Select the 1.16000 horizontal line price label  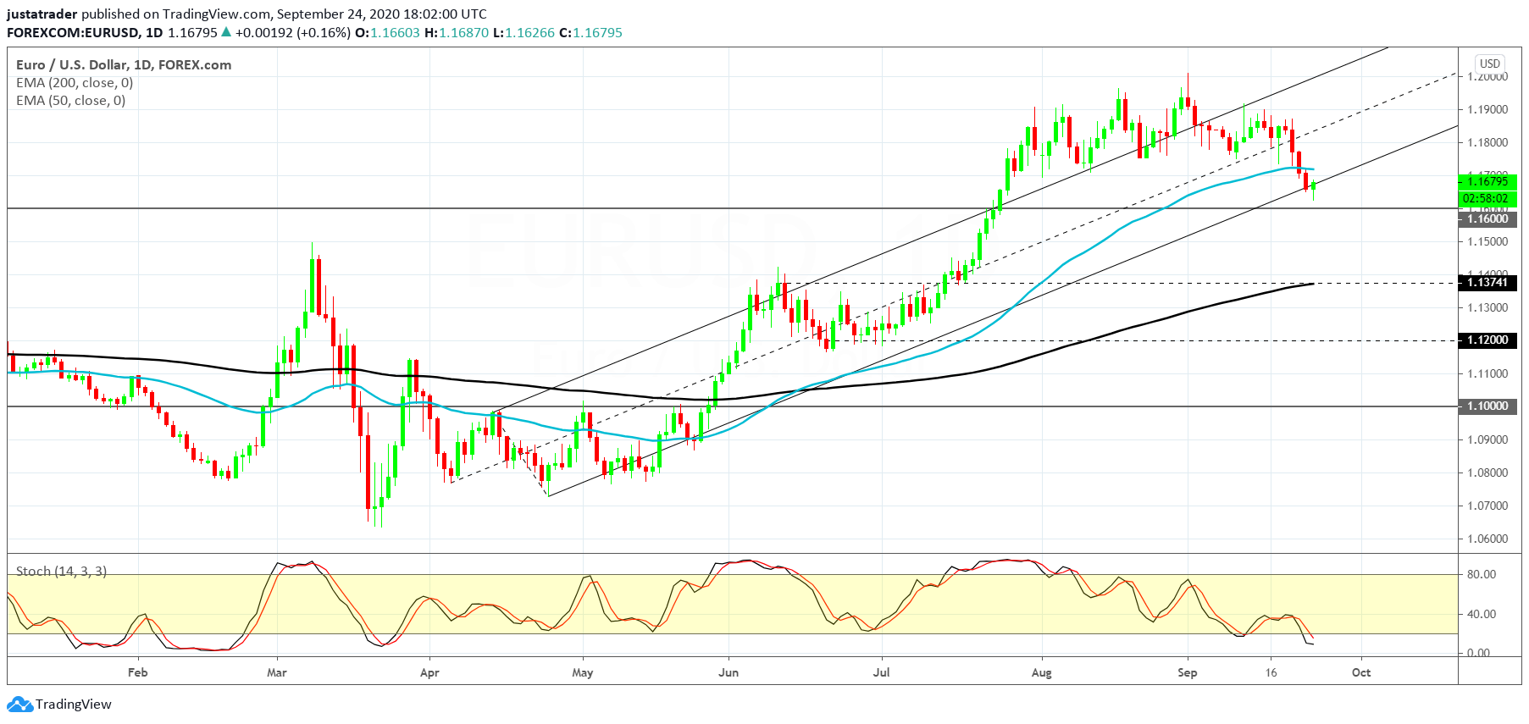1487,219
